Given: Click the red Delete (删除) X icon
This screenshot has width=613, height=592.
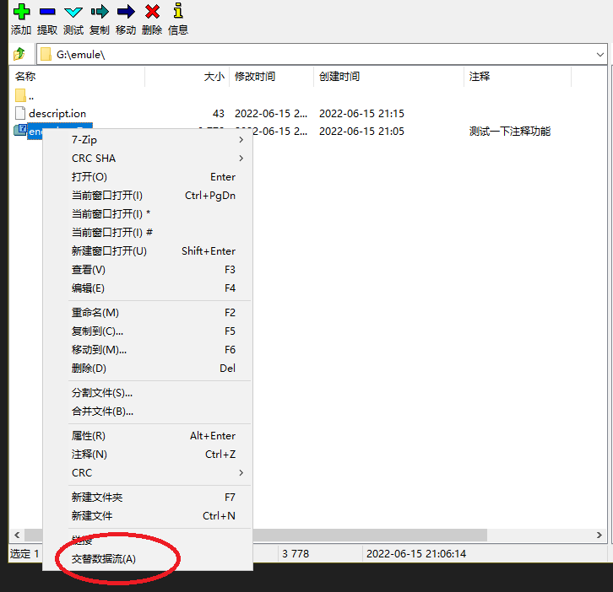Looking at the screenshot, I should tap(152, 12).
